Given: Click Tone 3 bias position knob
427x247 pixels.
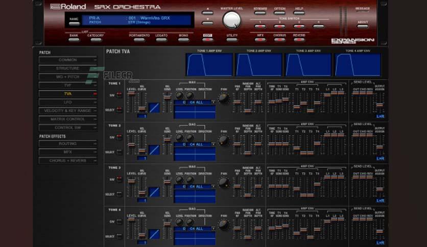Looking at the screenshot, I should click(x=190, y=180).
